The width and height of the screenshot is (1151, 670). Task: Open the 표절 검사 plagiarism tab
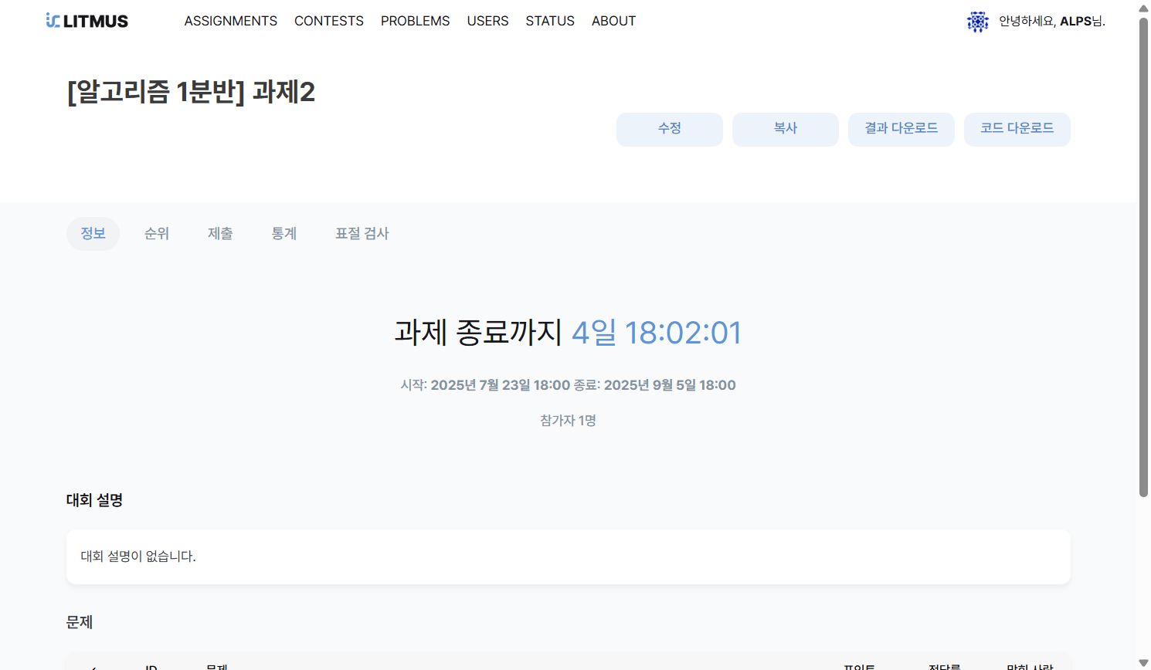pyautogui.click(x=362, y=234)
